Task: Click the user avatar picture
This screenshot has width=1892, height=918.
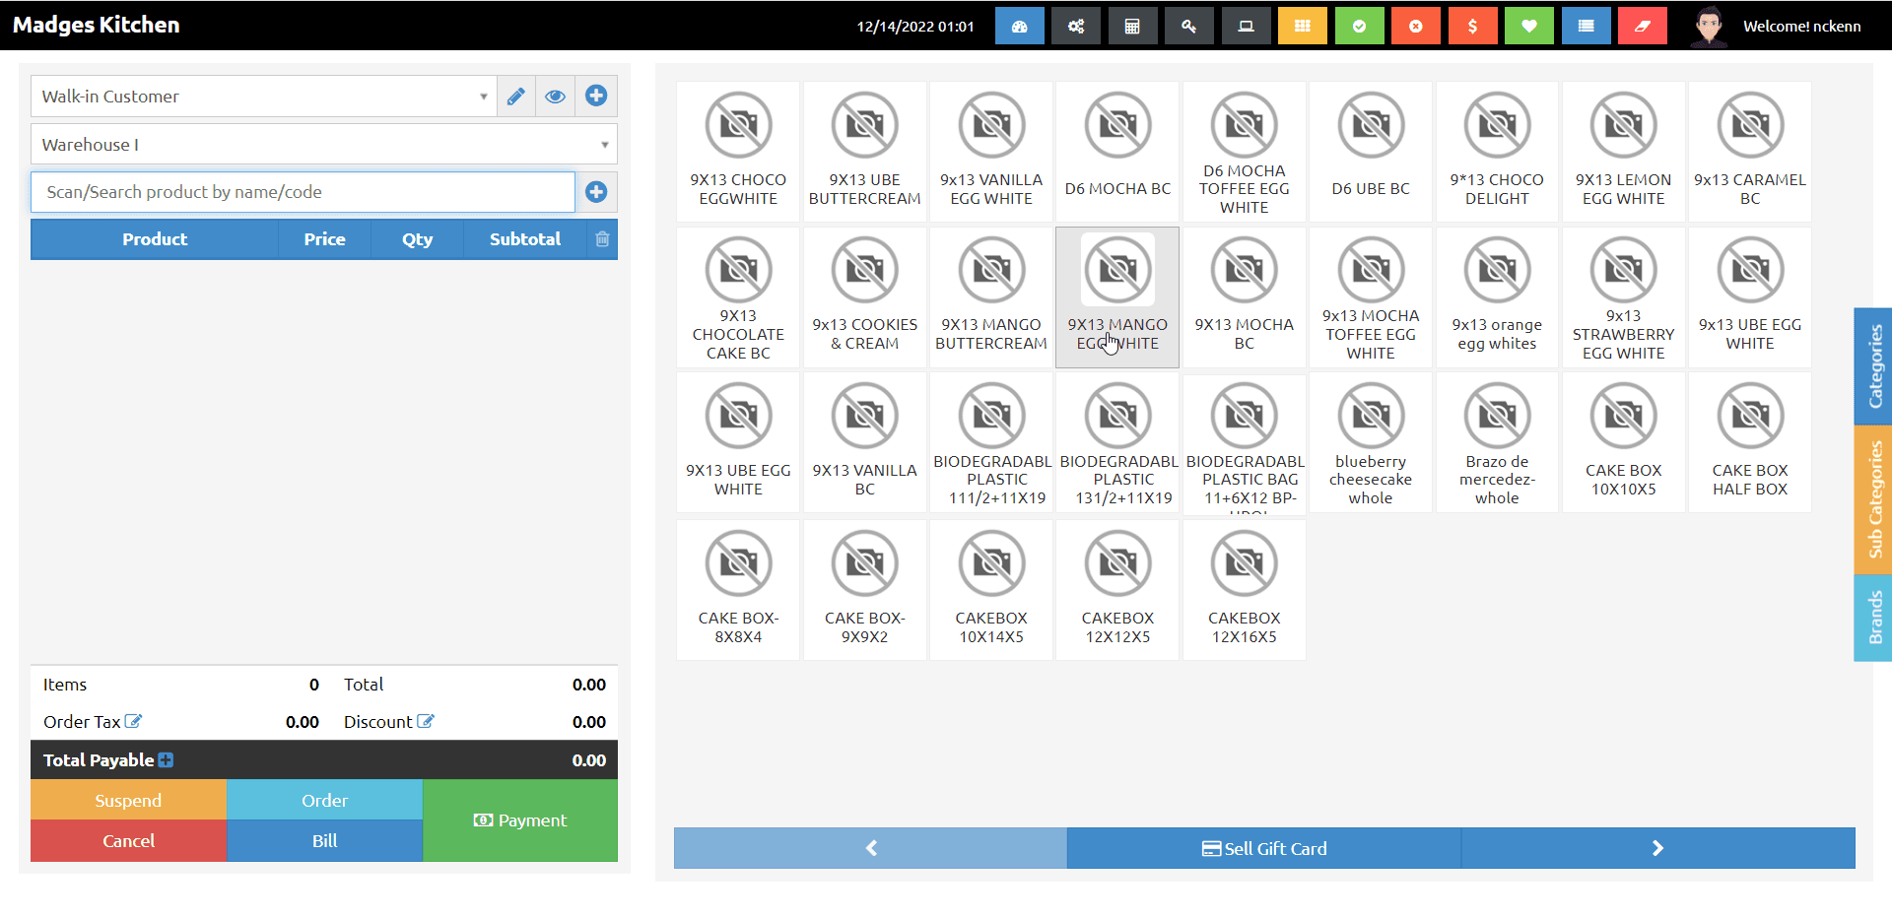Action: [x=1709, y=26]
